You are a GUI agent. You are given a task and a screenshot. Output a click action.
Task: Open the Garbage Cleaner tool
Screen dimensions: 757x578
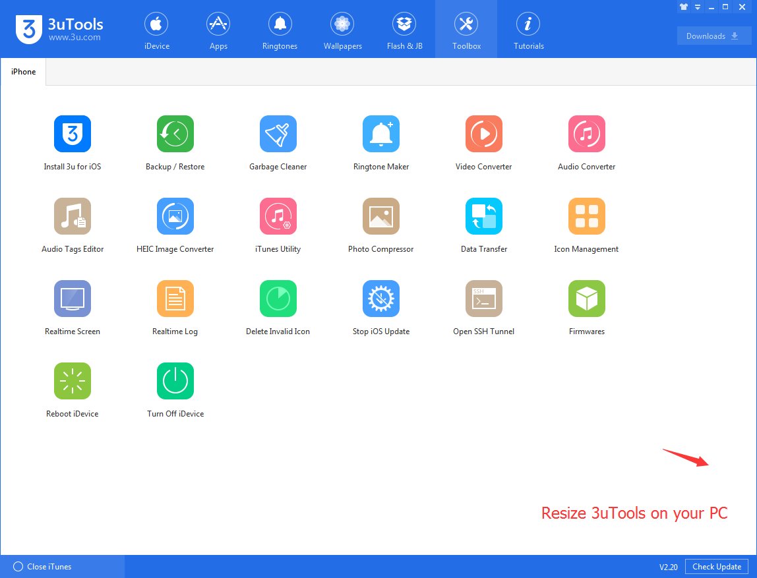click(x=278, y=134)
